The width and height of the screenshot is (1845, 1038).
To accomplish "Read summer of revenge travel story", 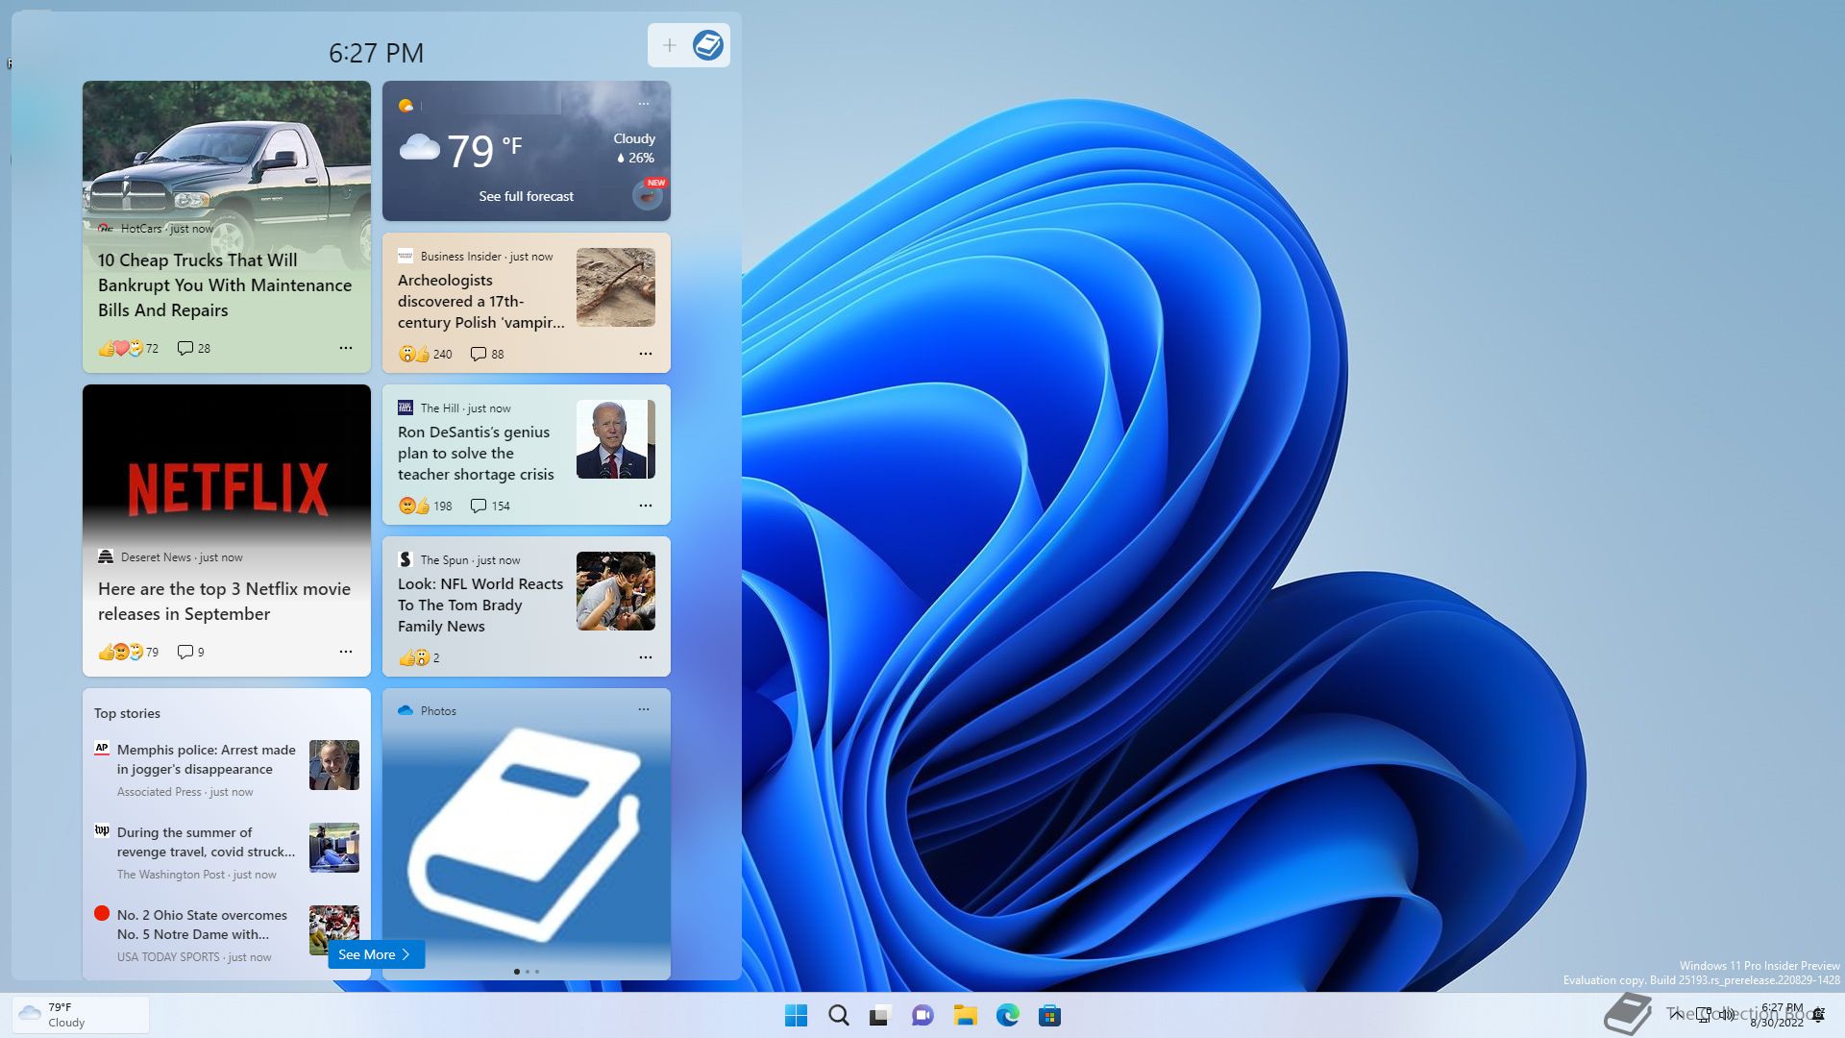I will (x=207, y=842).
